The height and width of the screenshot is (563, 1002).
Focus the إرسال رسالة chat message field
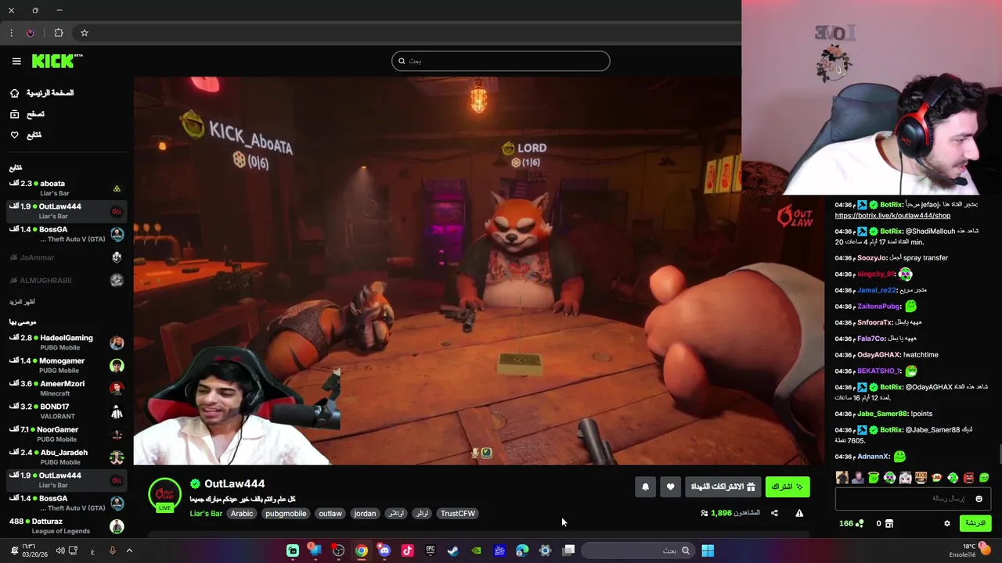913,499
